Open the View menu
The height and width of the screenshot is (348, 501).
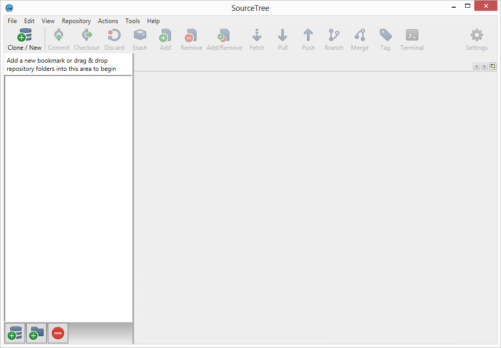(48, 21)
